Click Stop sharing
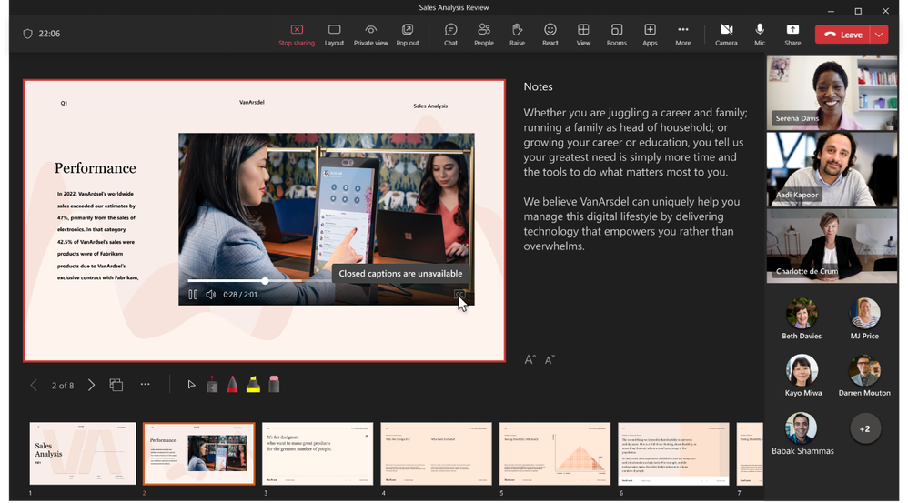 tap(297, 35)
